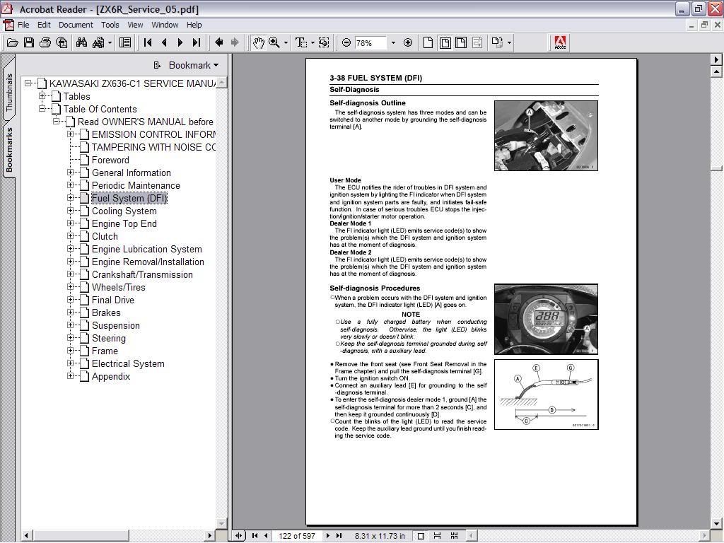
Task: Switch to Fit Width view
Action: coord(461,43)
